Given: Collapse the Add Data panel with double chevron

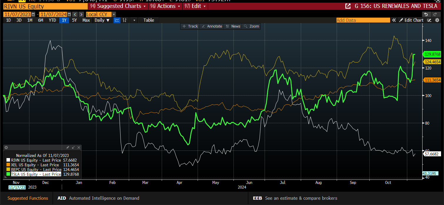Looking at the screenshot, I should pyautogui.click(x=394, y=20).
